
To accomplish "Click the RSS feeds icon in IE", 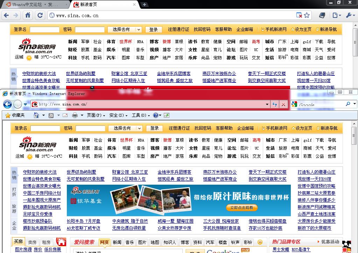I will pos(51,115).
